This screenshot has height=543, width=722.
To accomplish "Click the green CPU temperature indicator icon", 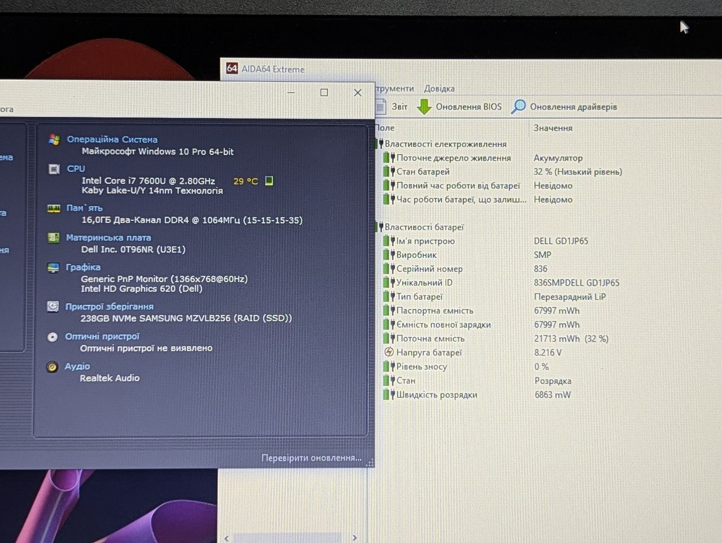I will (269, 180).
